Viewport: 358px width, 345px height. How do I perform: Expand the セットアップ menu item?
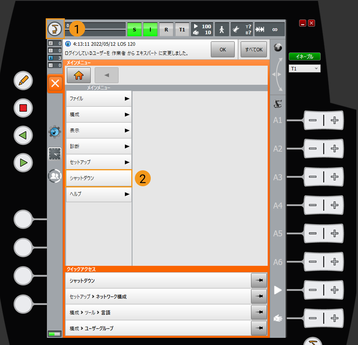[99, 162]
